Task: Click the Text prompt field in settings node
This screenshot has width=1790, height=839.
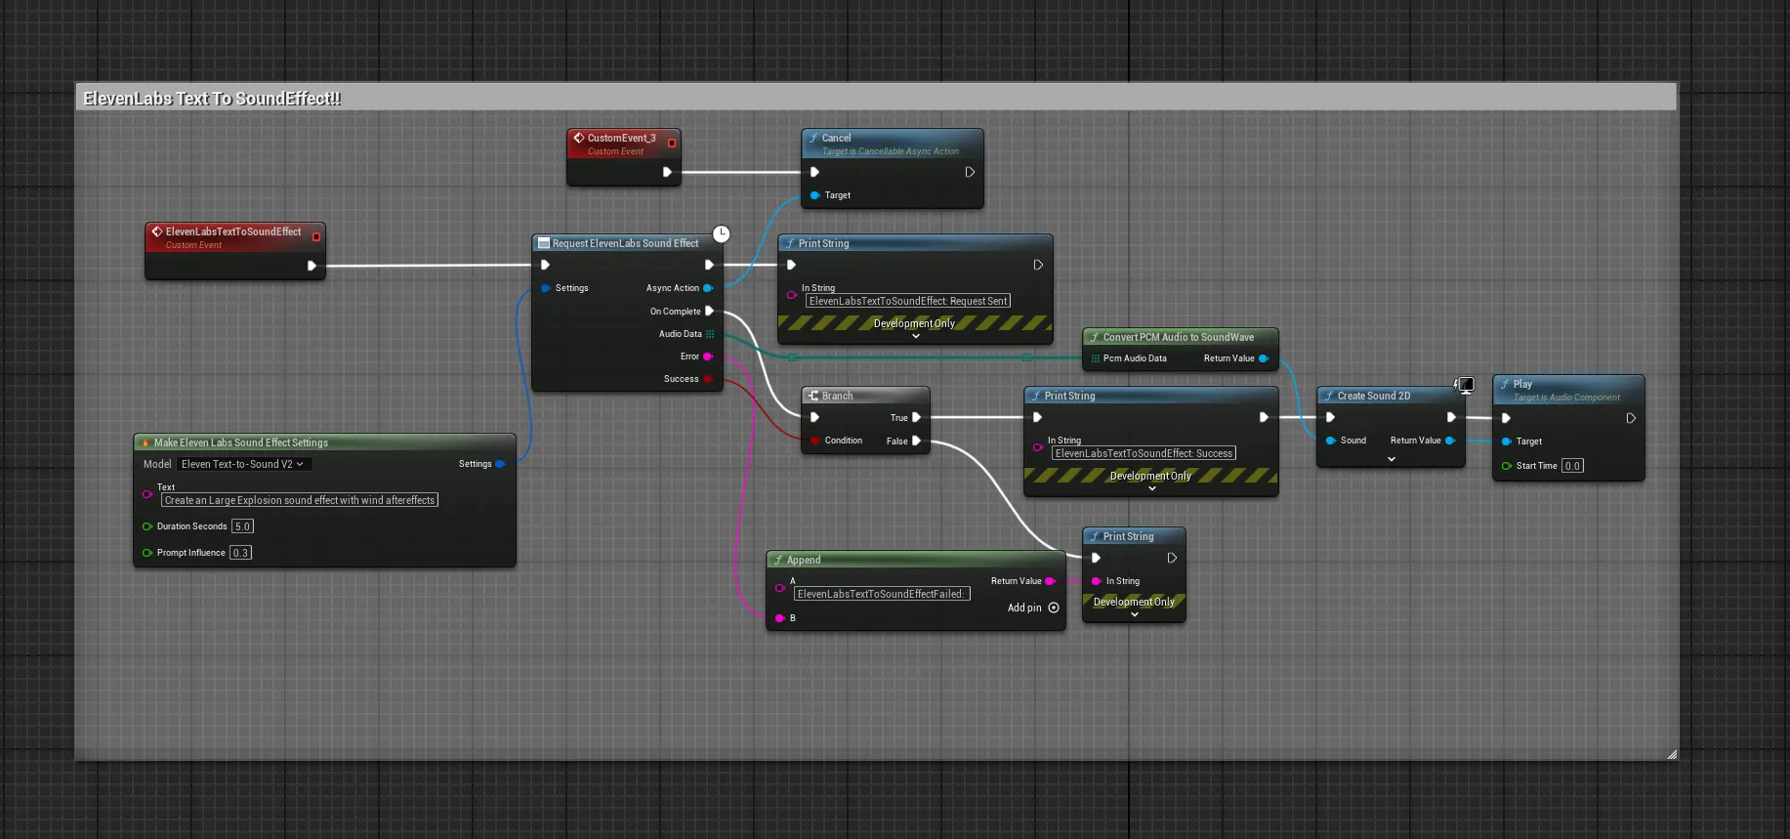Action: click(300, 500)
